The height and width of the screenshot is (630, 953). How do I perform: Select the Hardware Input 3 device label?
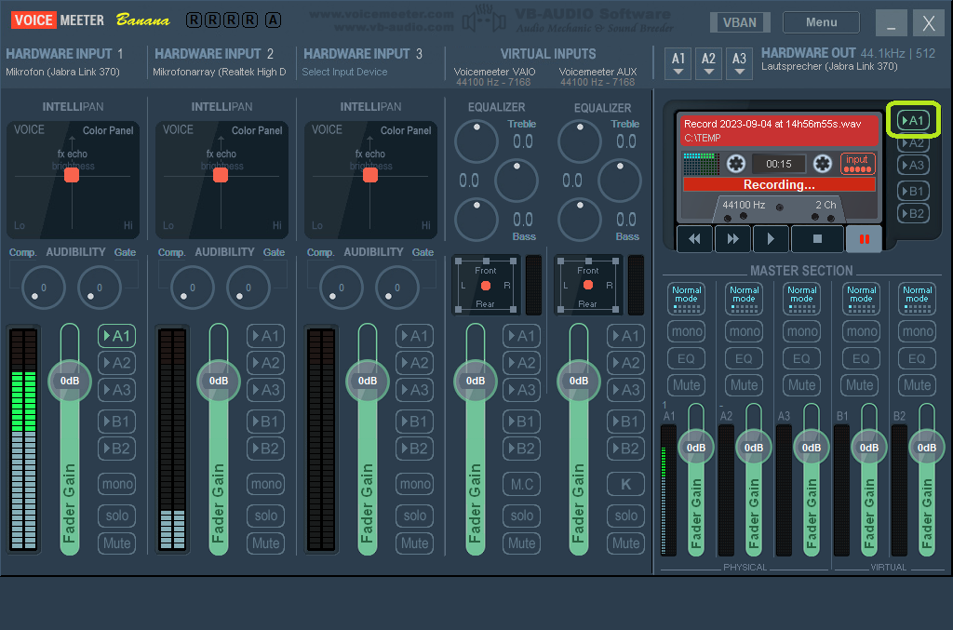click(x=344, y=72)
